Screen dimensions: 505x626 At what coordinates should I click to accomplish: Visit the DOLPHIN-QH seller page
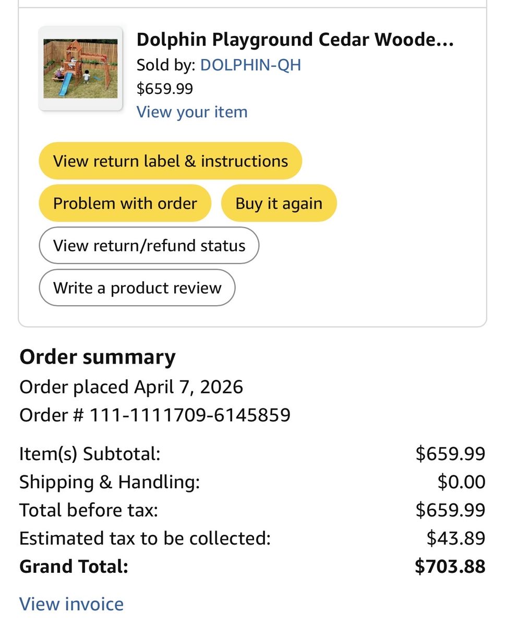[x=250, y=65]
